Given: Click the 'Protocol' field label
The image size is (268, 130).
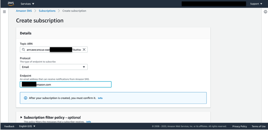Looking at the screenshot, I should coord(25,58).
